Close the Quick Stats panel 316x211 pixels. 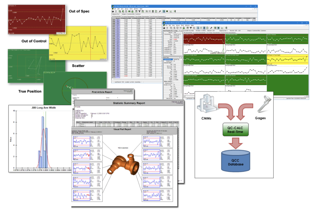click(181, 57)
